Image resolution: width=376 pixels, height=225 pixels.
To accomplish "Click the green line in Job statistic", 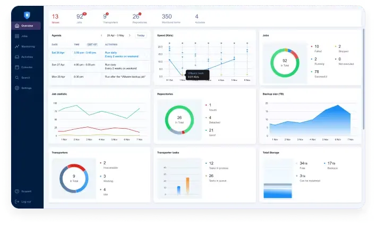I will click(99, 112).
